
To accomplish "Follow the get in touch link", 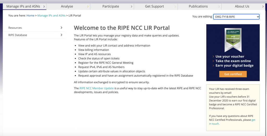I will [232, 122].
